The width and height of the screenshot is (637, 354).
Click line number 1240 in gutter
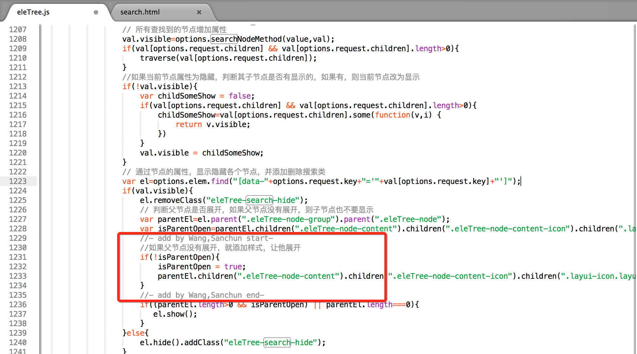pyautogui.click(x=18, y=342)
